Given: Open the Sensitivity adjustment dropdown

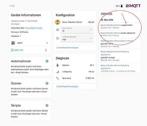Looking at the screenshot, I should 77,38.
